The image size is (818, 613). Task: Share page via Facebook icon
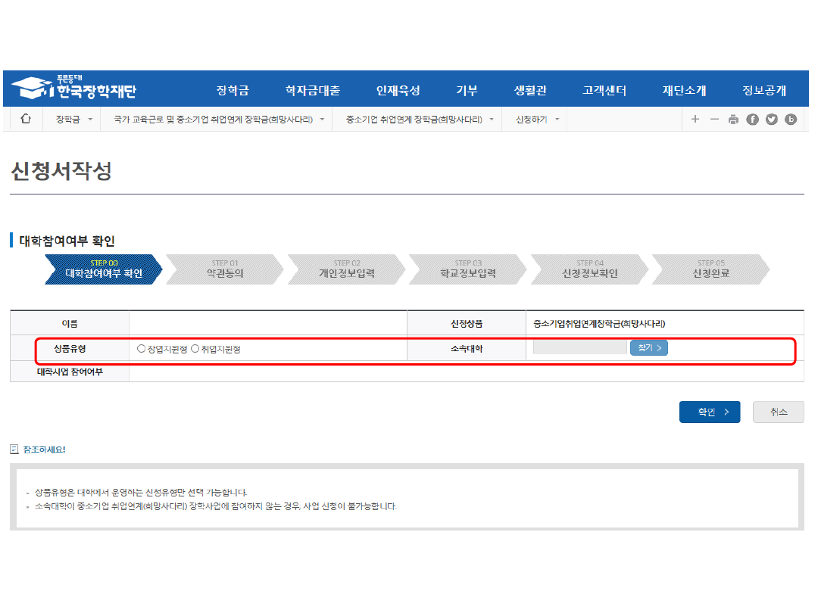(752, 120)
